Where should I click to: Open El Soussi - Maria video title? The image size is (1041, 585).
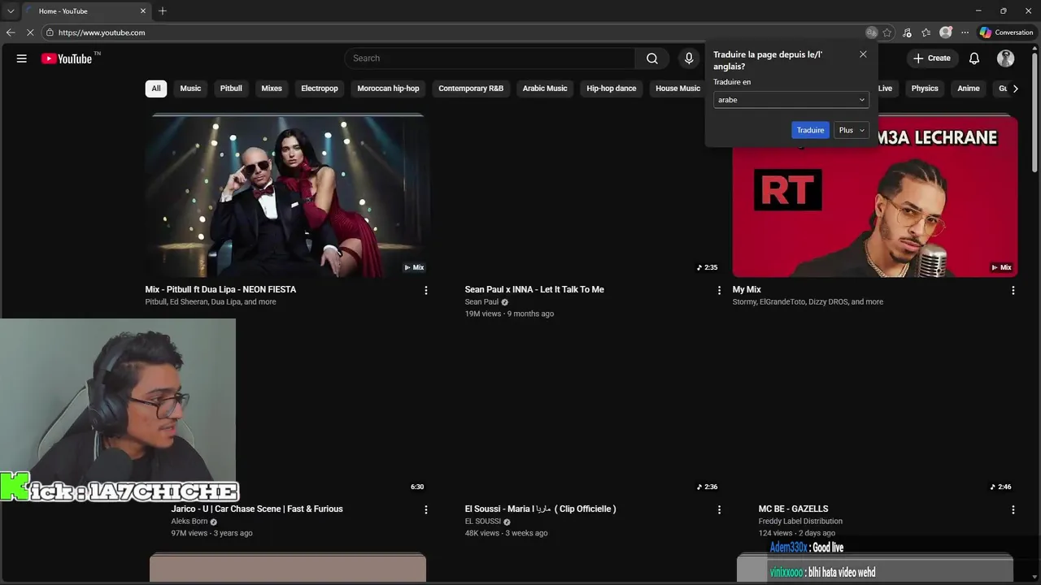pyautogui.click(x=540, y=509)
